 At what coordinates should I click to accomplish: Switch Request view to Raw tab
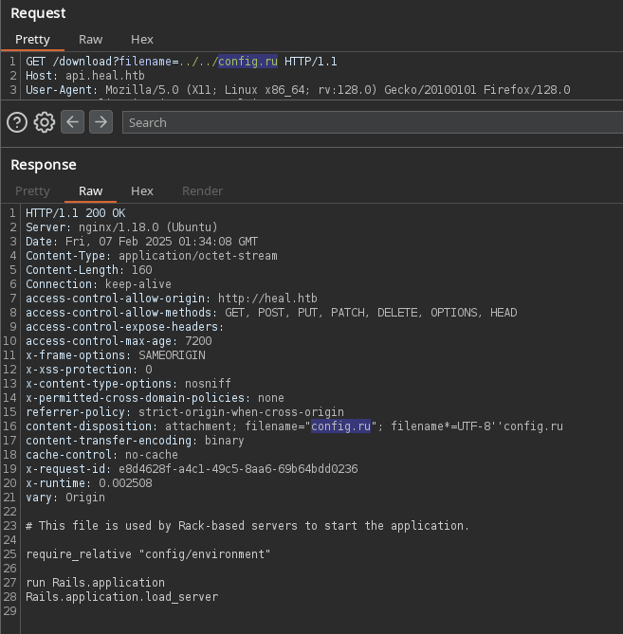91,40
